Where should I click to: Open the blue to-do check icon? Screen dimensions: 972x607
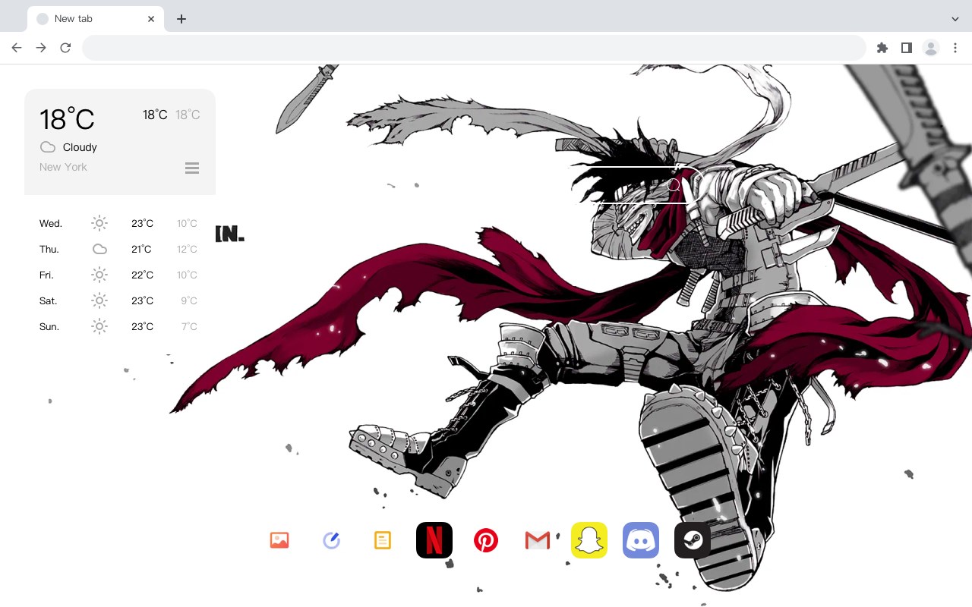click(x=331, y=540)
